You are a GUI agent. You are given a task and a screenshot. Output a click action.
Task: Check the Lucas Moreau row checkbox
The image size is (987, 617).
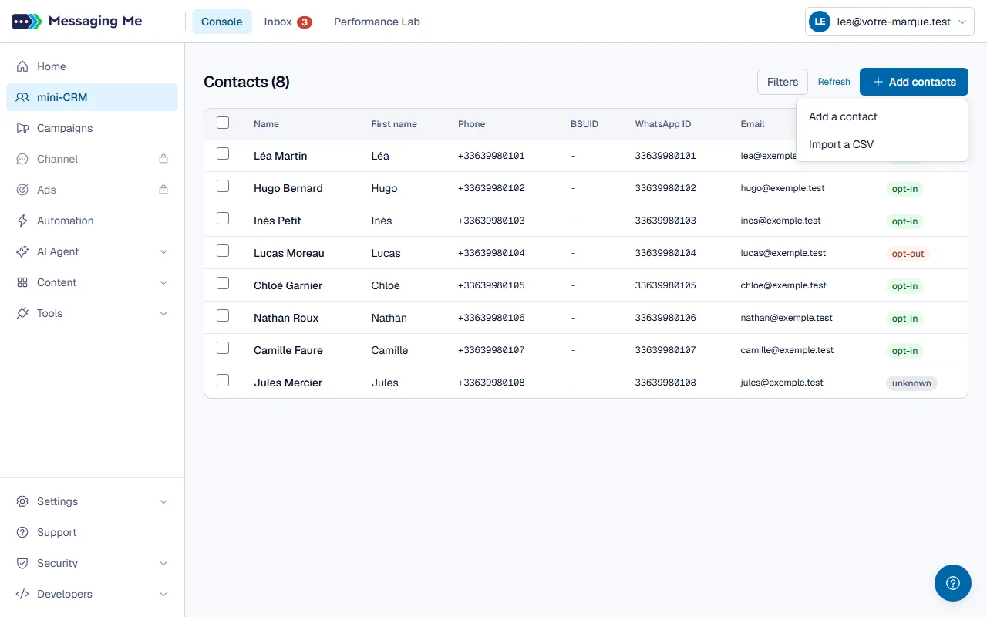[223, 251]
